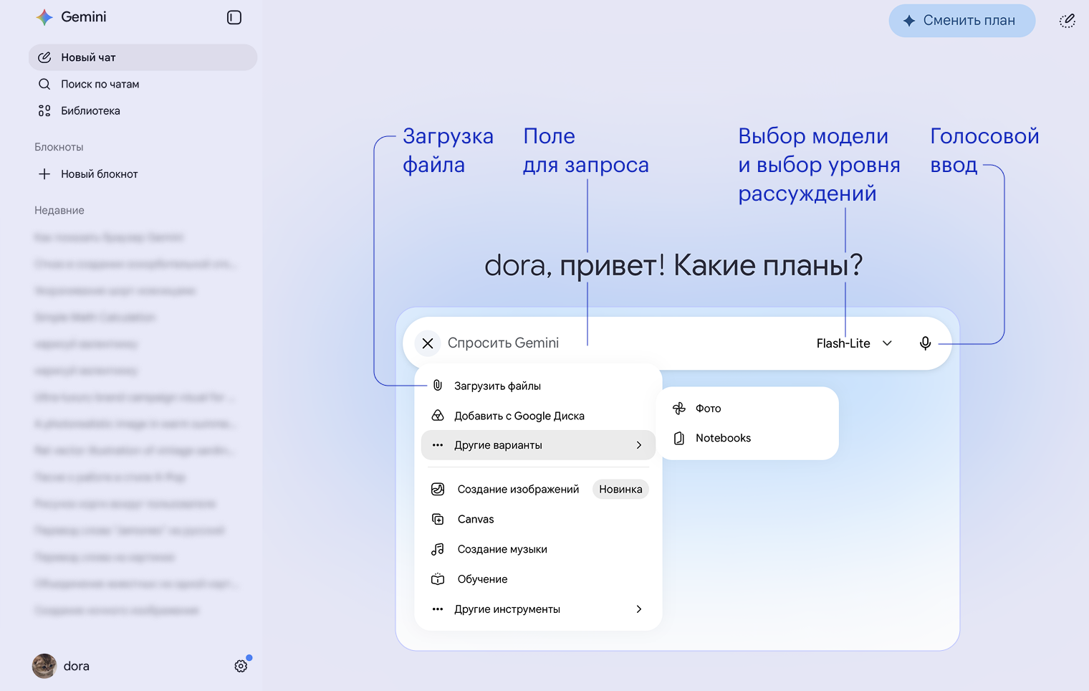Select Notebooks from the submenu
The height and width of the screenshot is (691, 1089).
click(747, 438)
